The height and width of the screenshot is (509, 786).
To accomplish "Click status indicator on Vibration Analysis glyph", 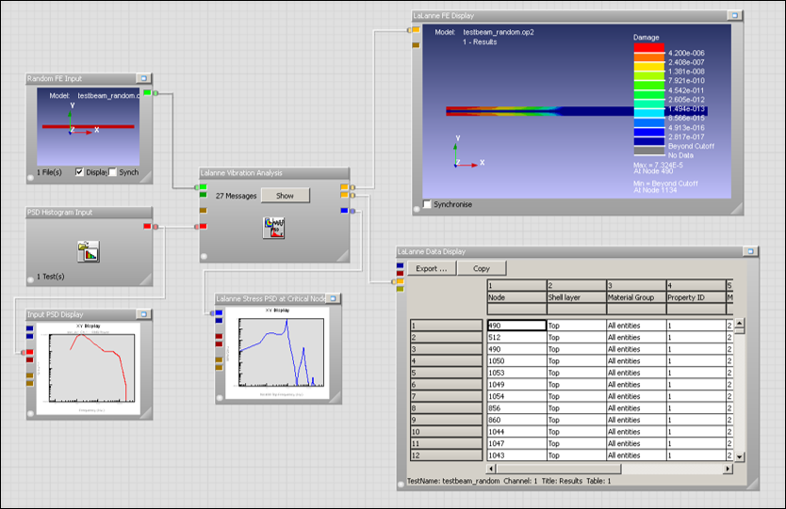I will click(x=204, y=257).
